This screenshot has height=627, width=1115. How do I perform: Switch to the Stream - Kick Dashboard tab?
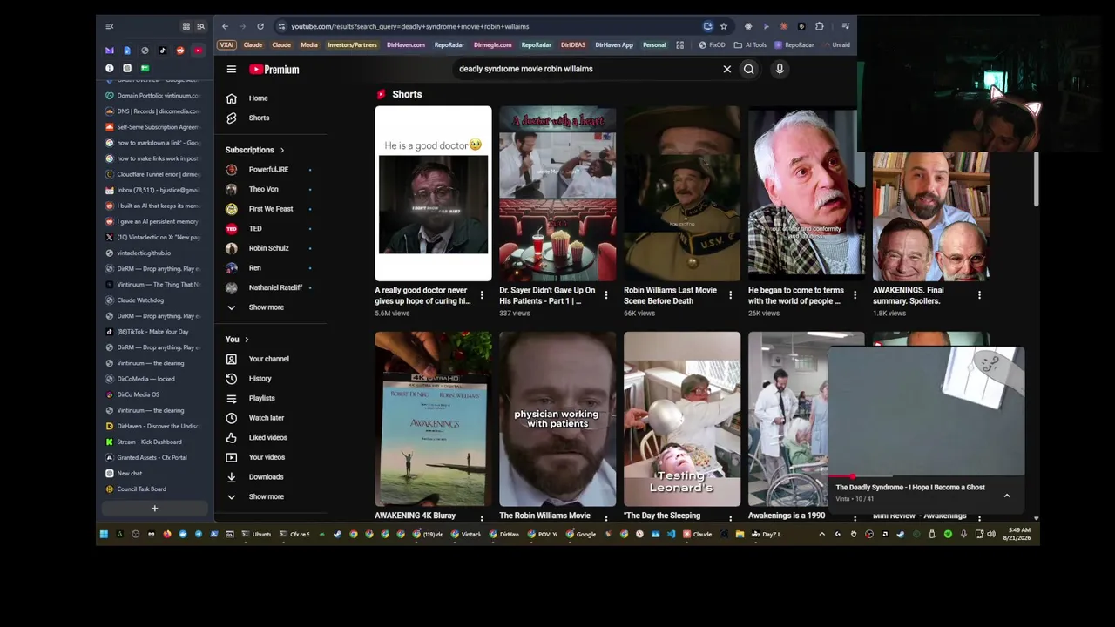pos(154,442)
